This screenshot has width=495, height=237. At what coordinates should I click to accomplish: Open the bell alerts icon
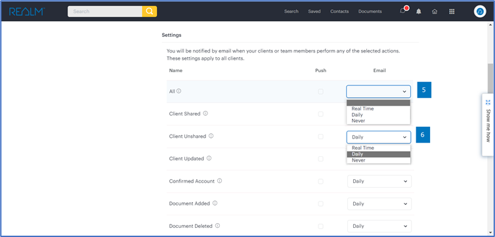419,11
